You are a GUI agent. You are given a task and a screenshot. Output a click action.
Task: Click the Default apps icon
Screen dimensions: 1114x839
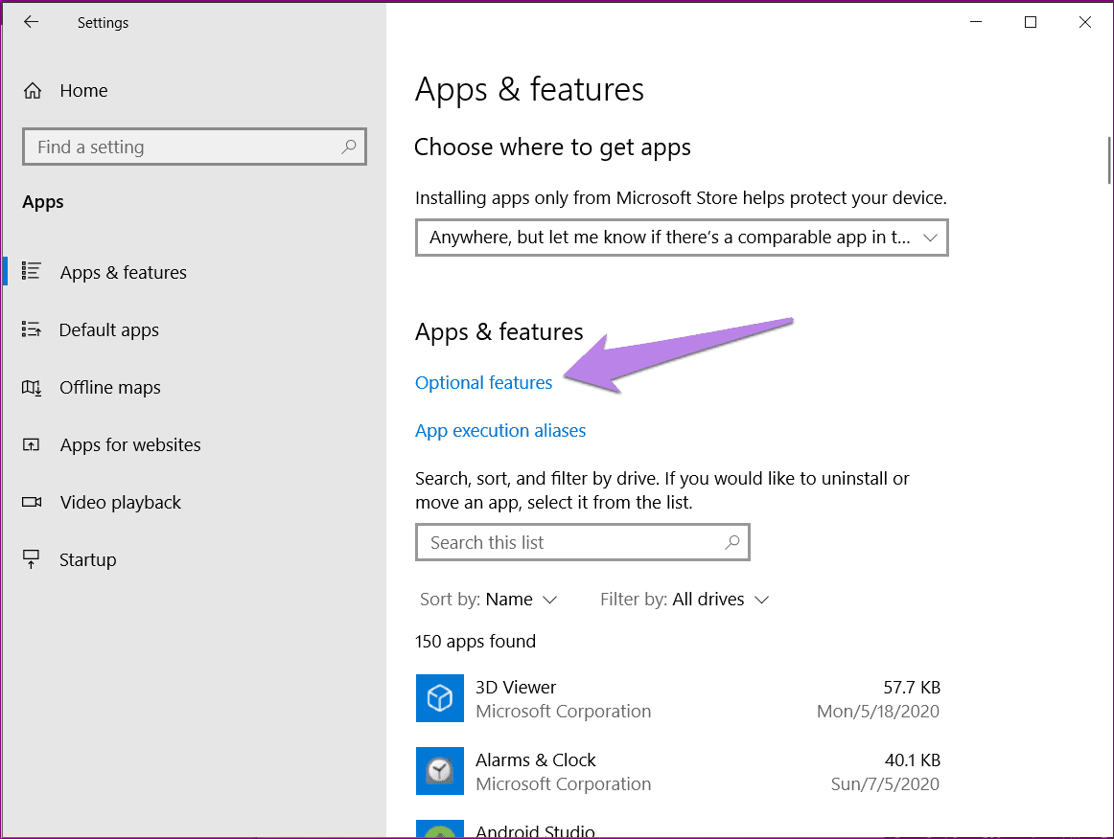32,329
